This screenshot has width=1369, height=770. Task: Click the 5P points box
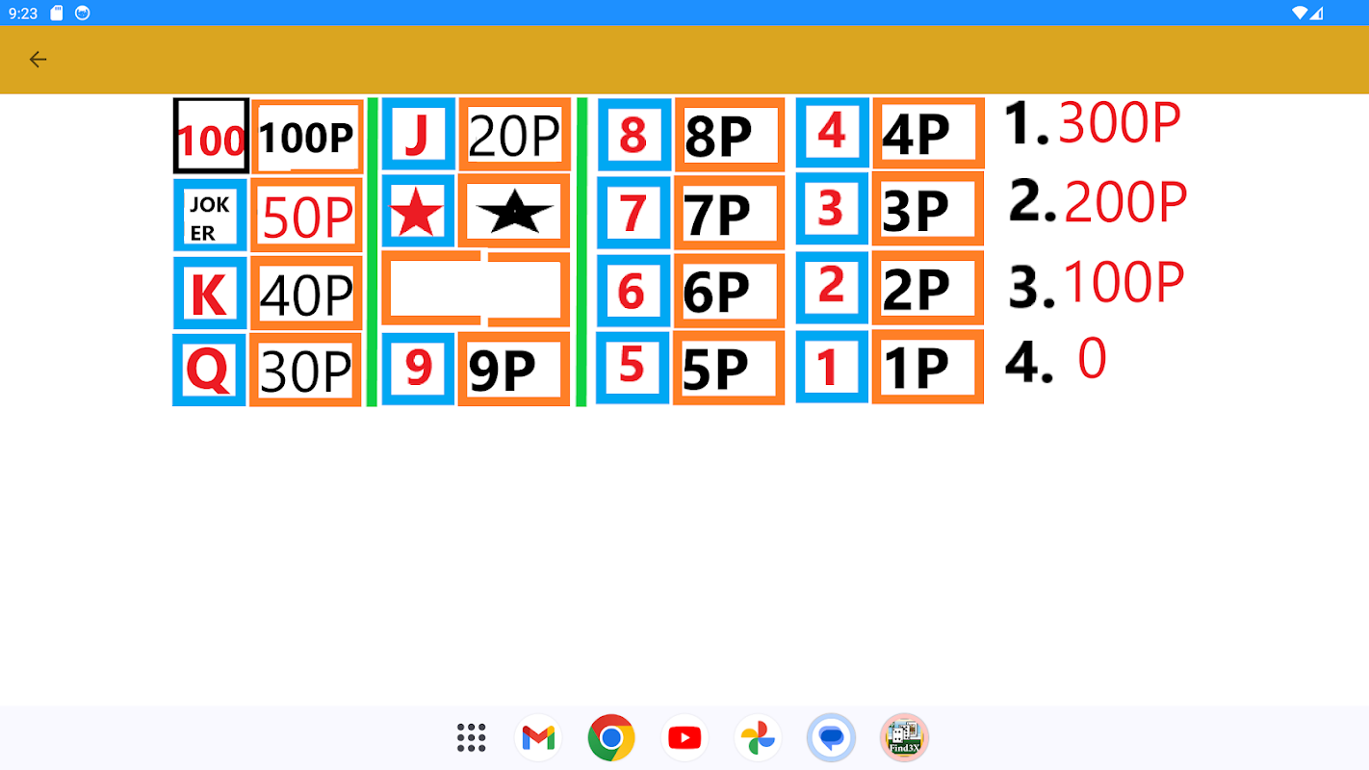[729, 368]
